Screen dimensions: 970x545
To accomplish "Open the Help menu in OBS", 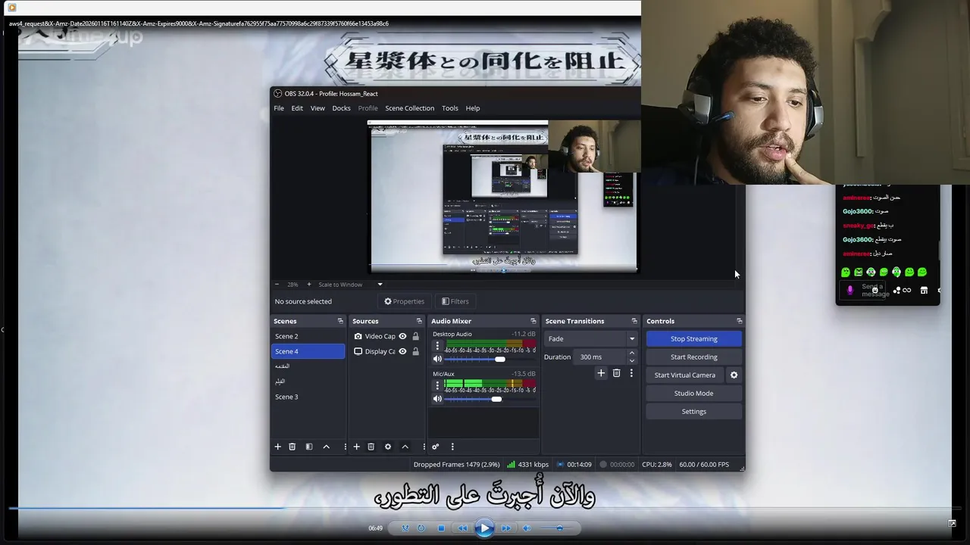I will [473, 108].
